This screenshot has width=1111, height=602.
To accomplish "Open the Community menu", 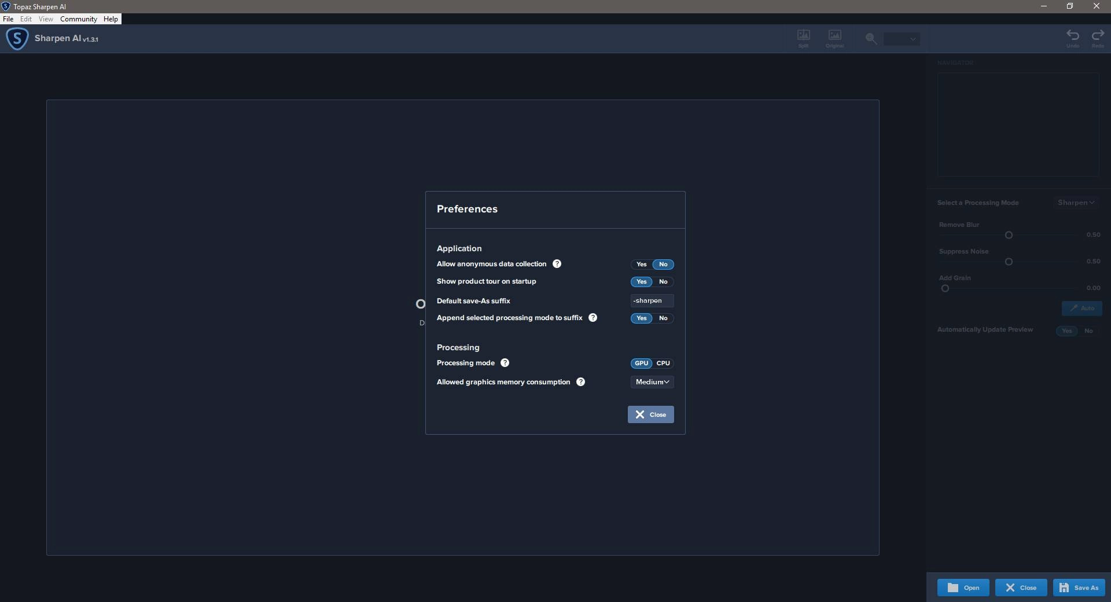I will coord(79,19).
